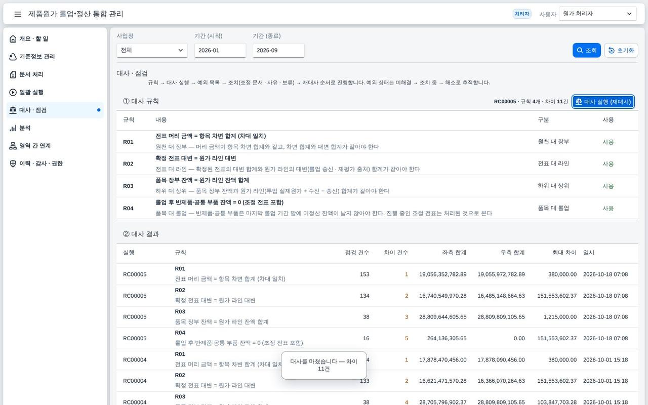The image size is (648, 405).
Task: Click the 분석 chart icon
Action: click(x=13, y=128)
